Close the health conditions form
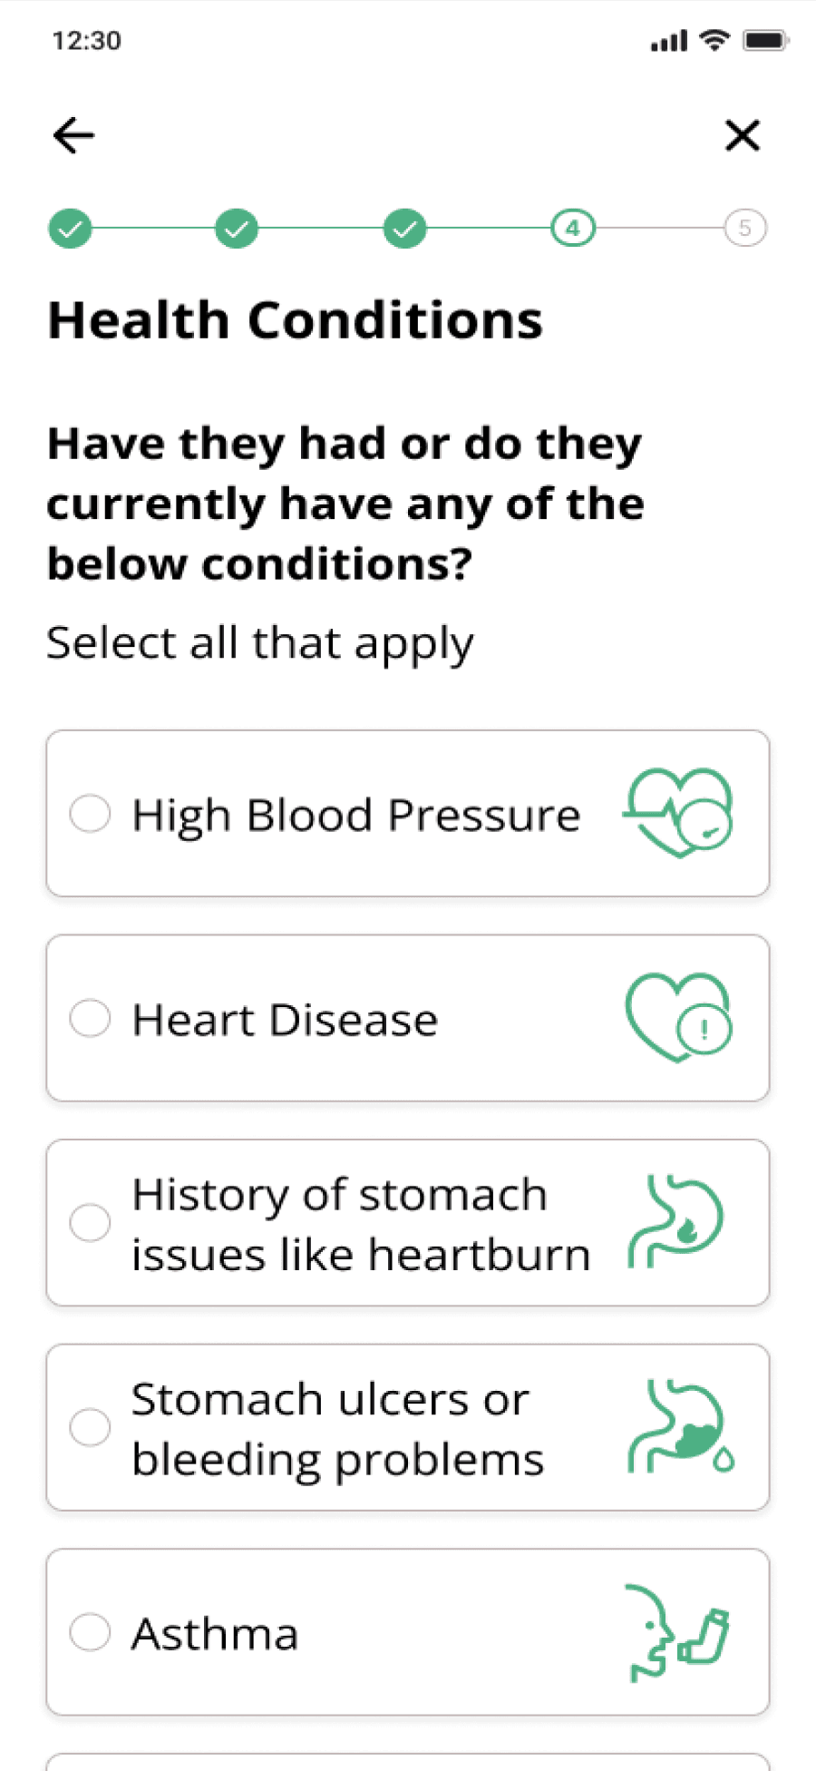The width and height of the screenshot is (816, 1771). point(742,136)
